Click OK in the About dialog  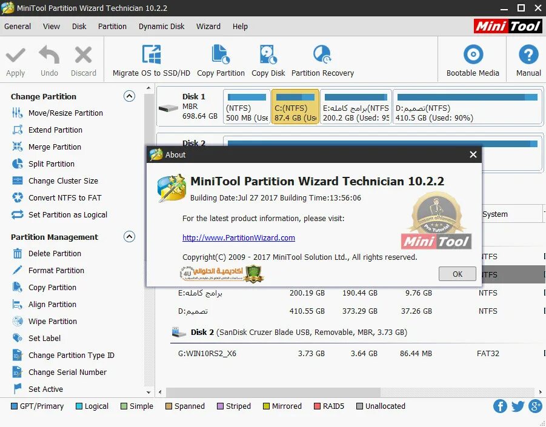pyautogui.click(x=457, y=274)
